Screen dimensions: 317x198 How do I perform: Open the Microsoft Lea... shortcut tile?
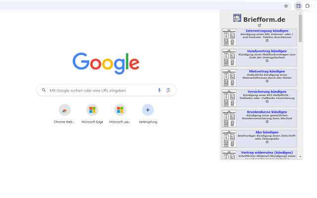(120, 114)
